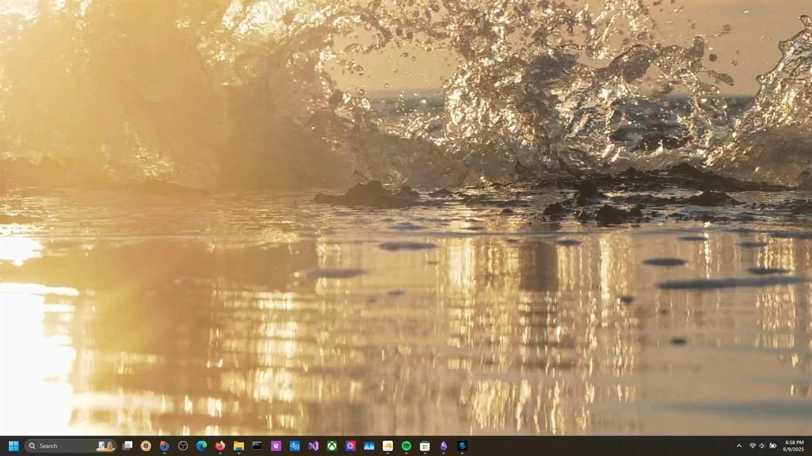Check battery status in the system tray
This screenshot has width=812, height=456.
pos(773,446)
